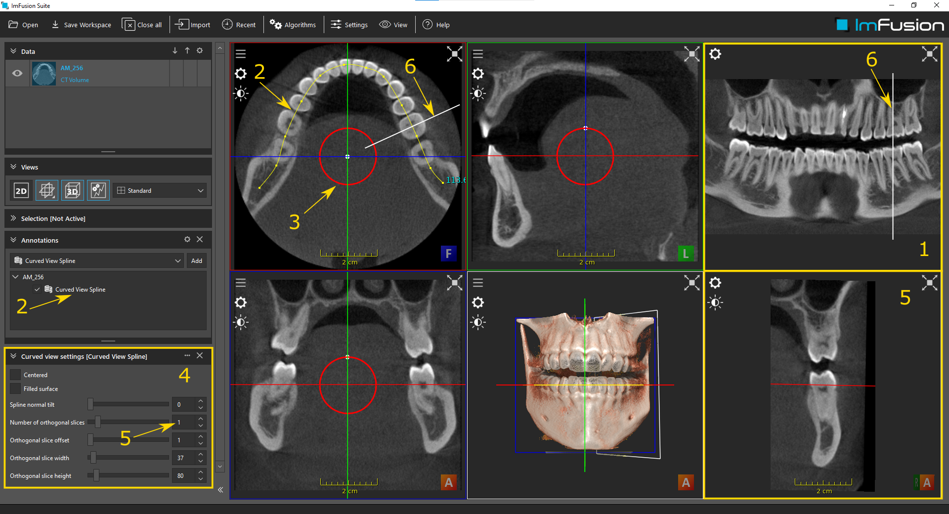Click the Orthogonal slice width slider
This screenshot has width=949, height=514.
pos(129,458)
